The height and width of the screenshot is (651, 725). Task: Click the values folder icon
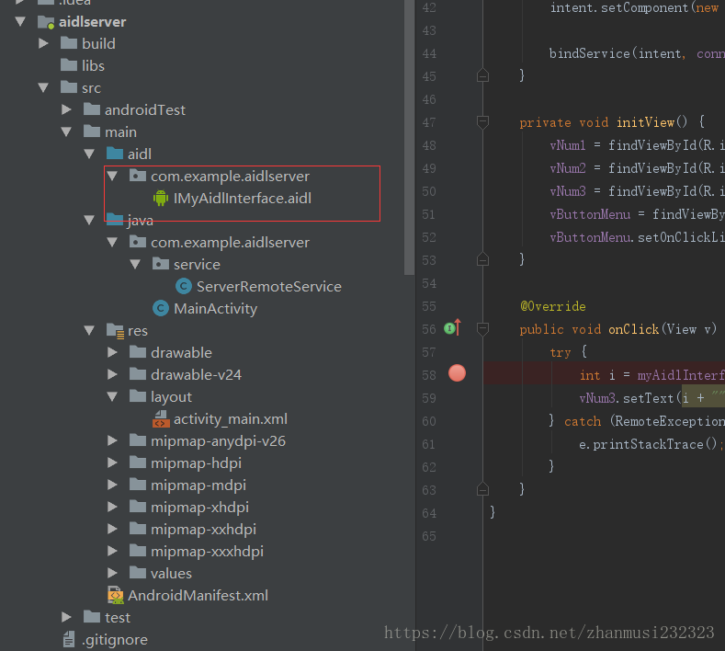137,572
